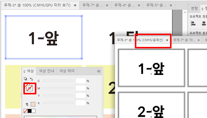This screenshot has height=118, width=207.
Task: Close the 무제-3* GPU 미리 보기 tab
Action: (x=75, y=5)
